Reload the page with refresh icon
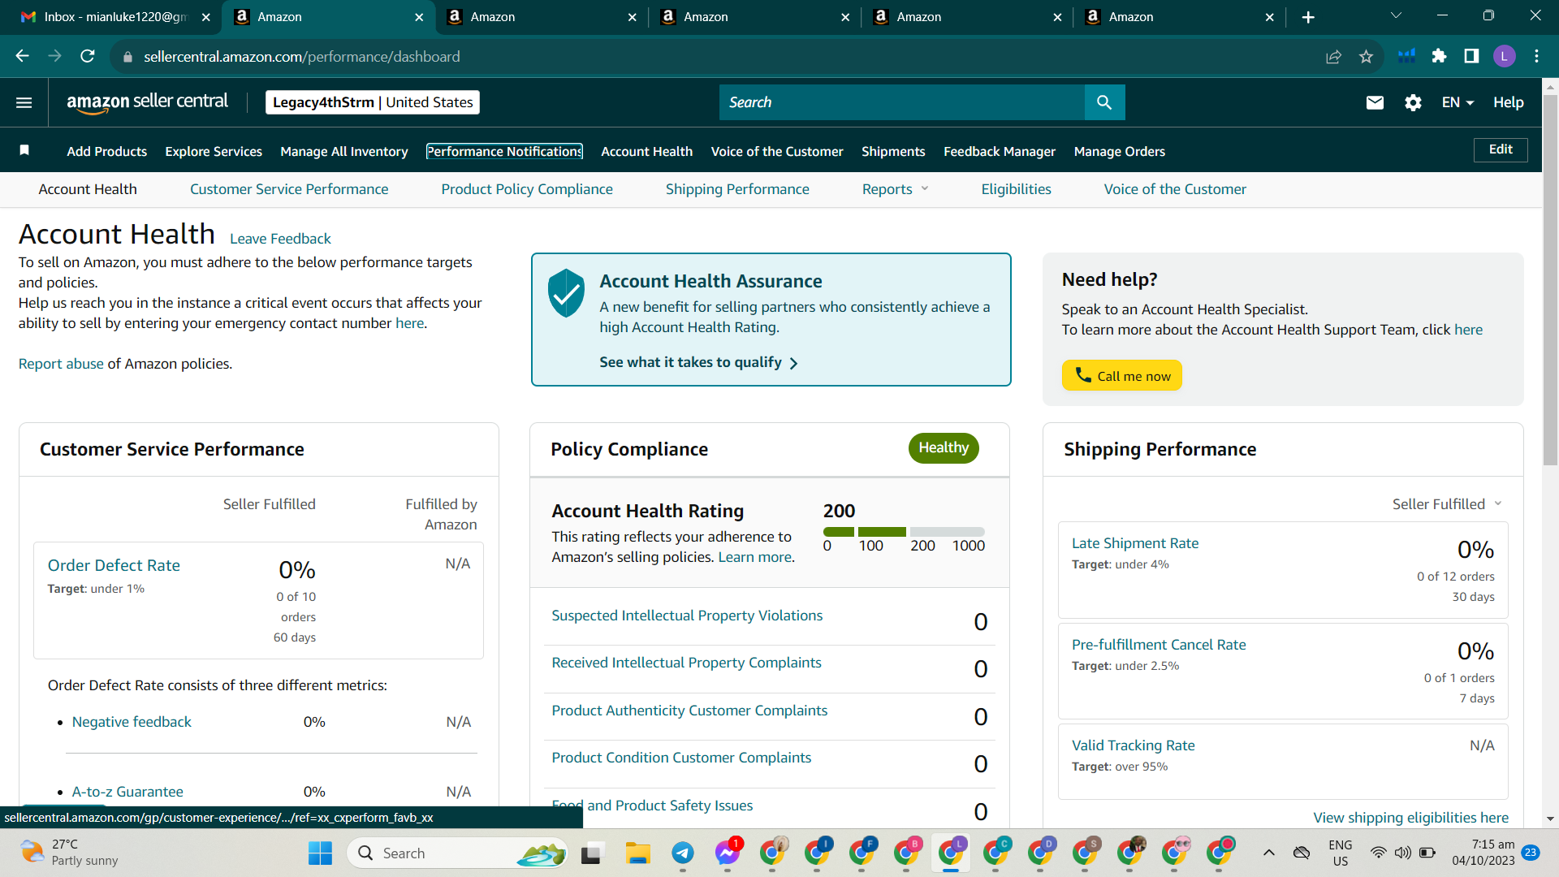The height and width of the screenshot is (877, 1559). click(88, 56)
